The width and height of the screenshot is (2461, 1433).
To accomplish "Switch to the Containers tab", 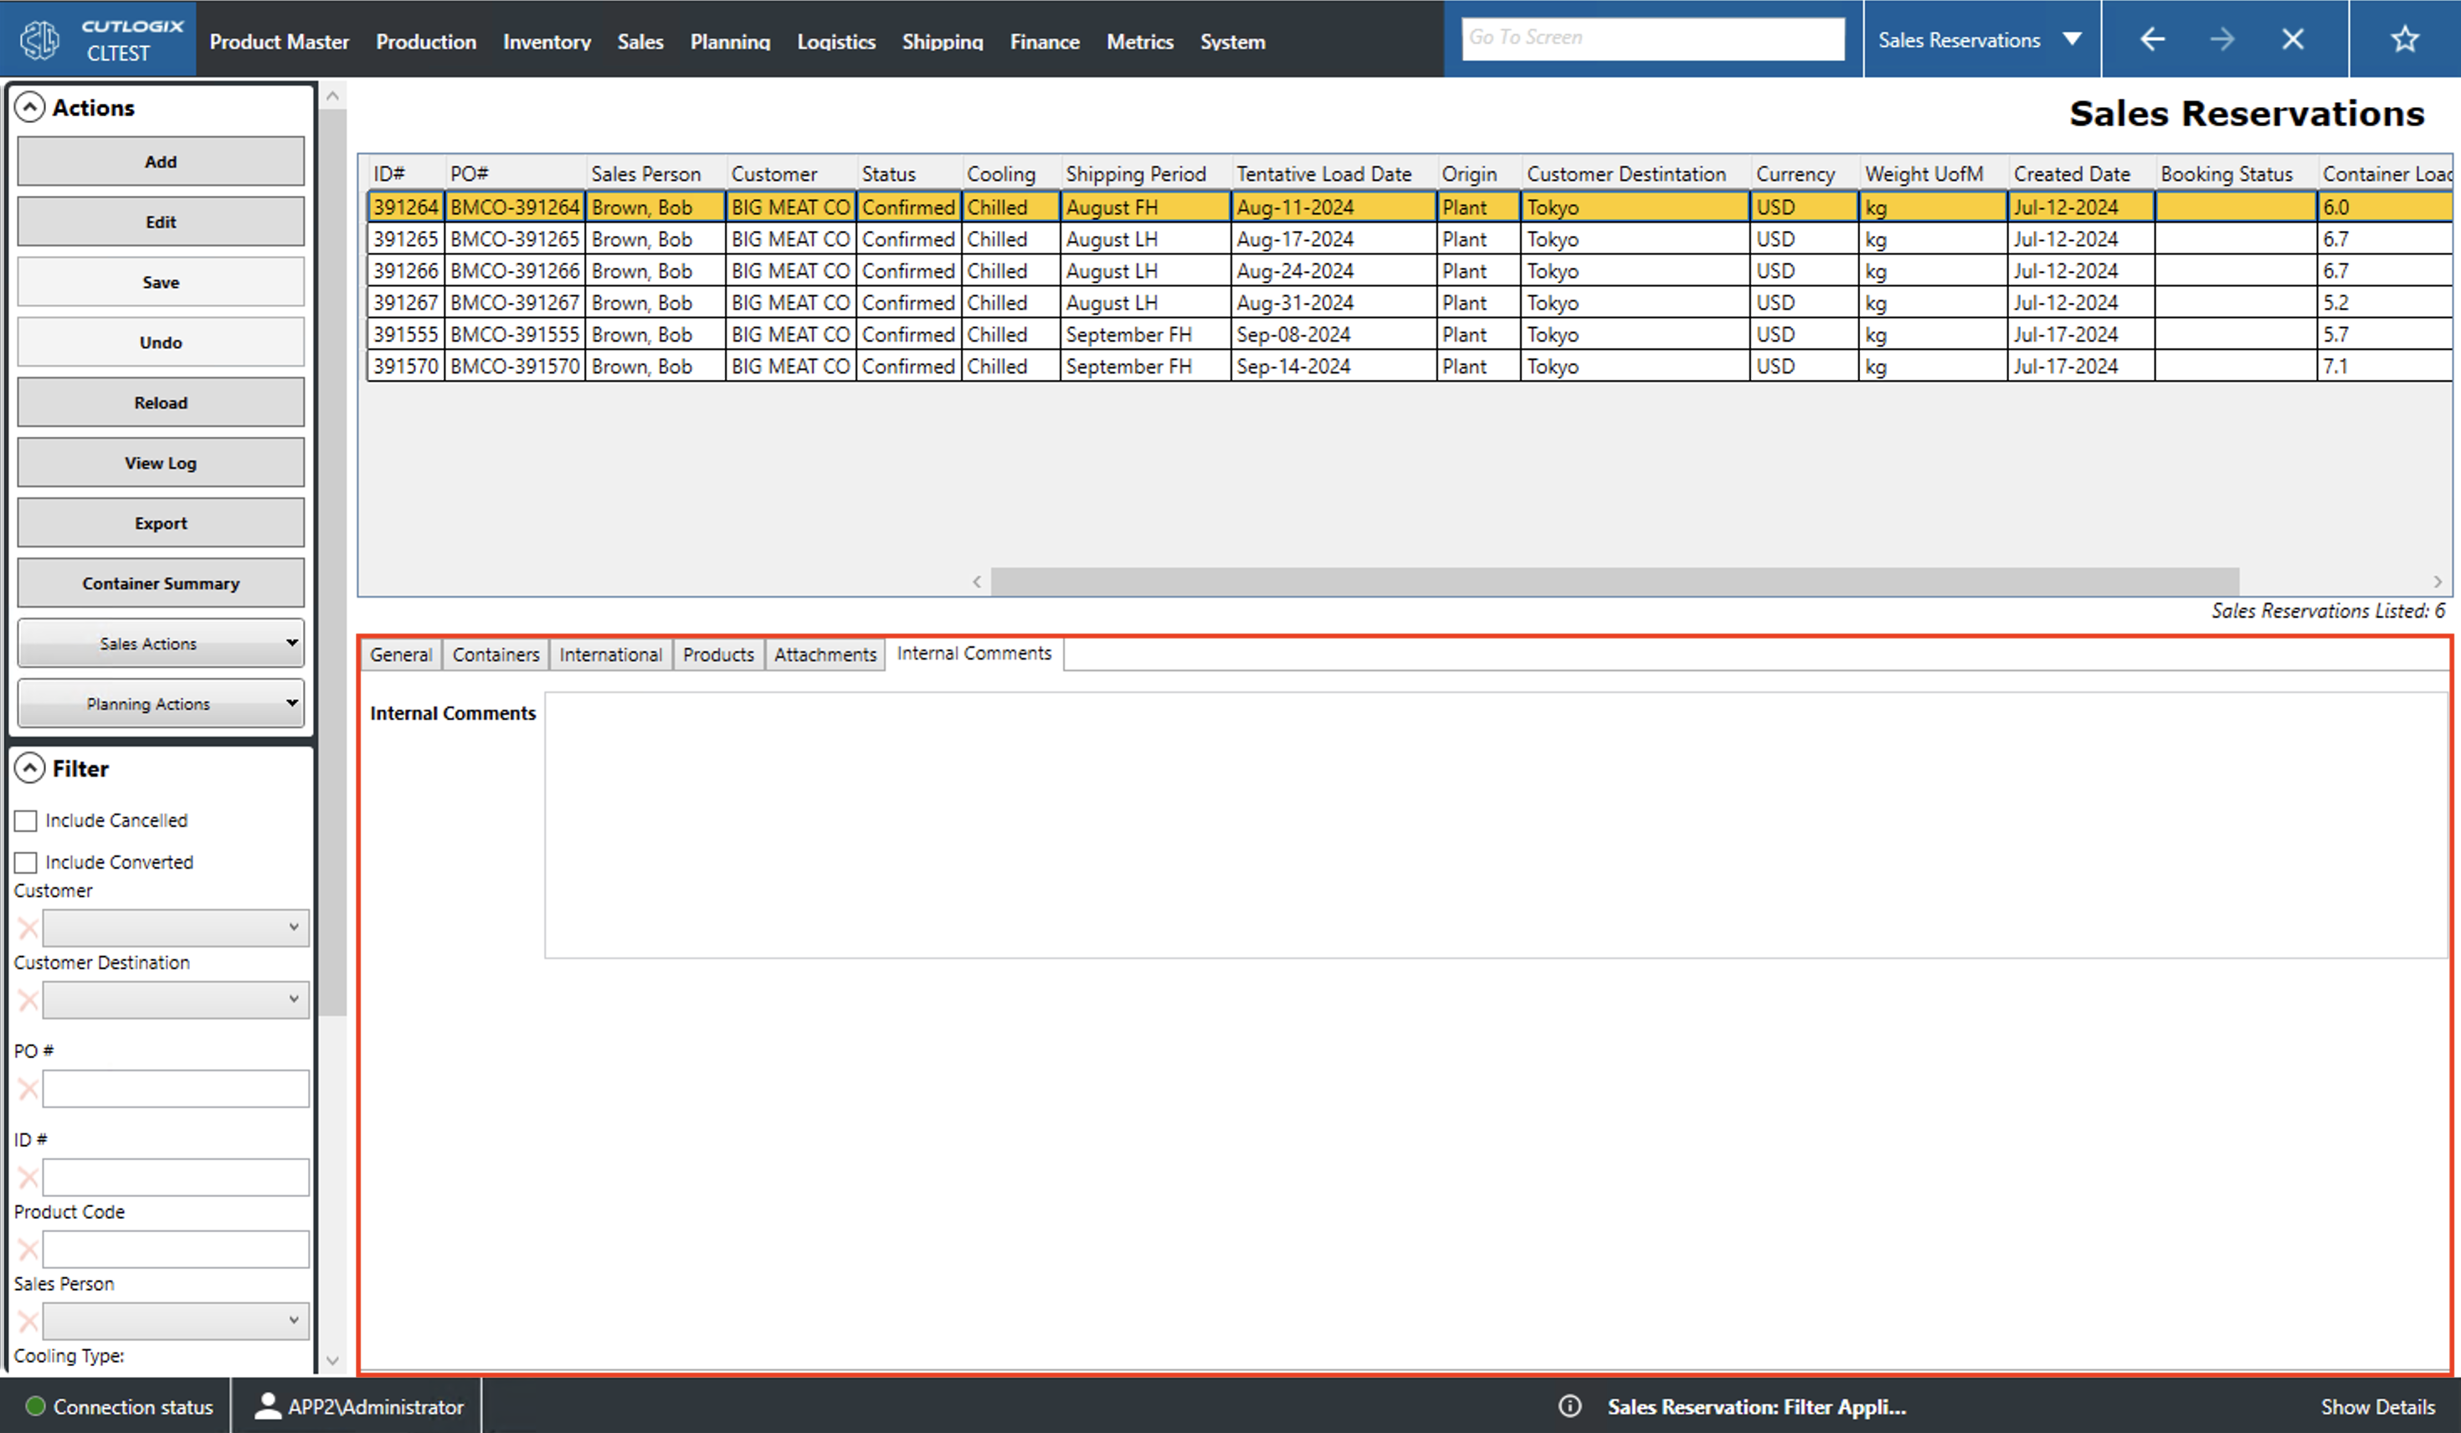I will tap(496, 655).
